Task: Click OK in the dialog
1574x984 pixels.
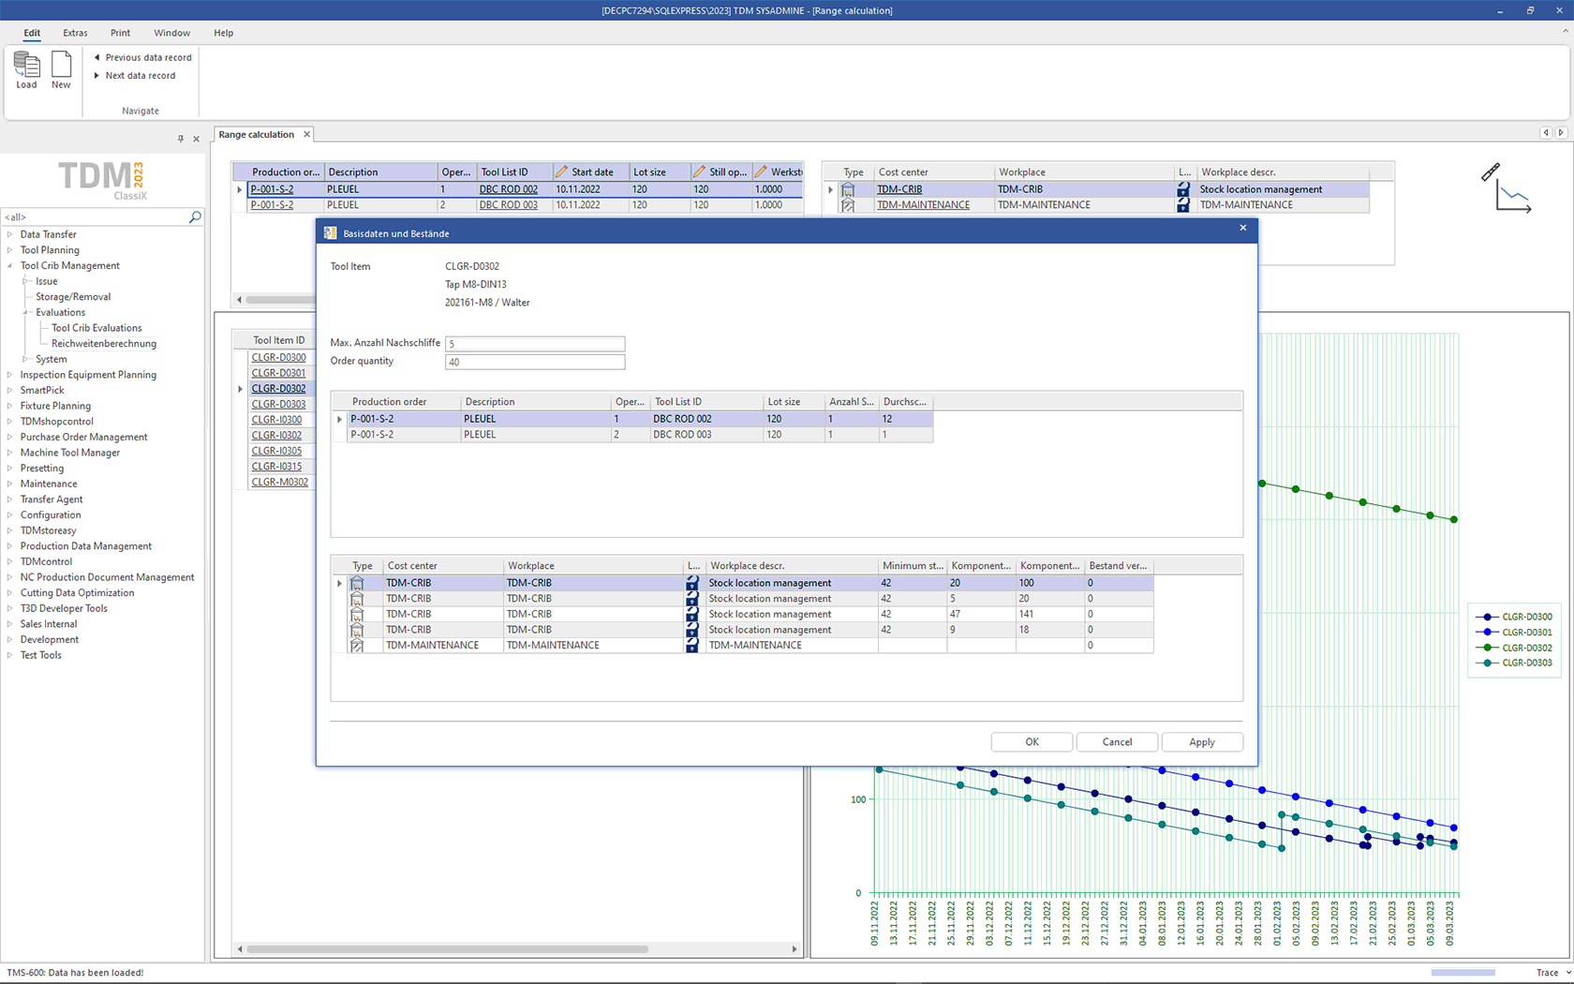Action: pos(1032,742)
